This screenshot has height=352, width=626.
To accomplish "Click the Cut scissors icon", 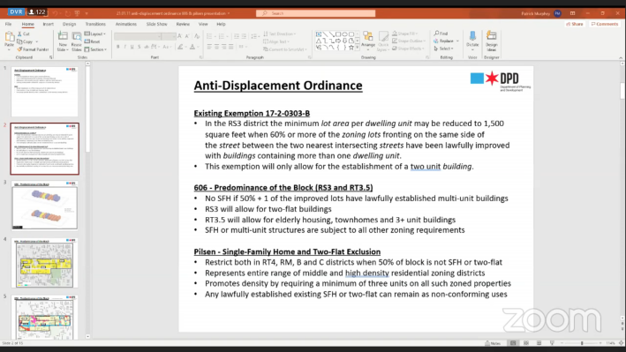I will 20,34.
